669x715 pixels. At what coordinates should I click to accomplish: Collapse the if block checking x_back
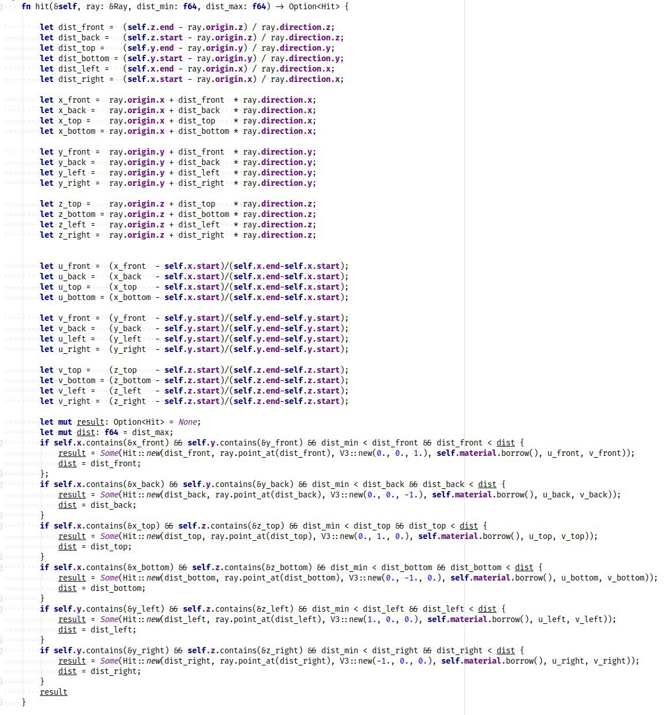click(x=1, y=484)
